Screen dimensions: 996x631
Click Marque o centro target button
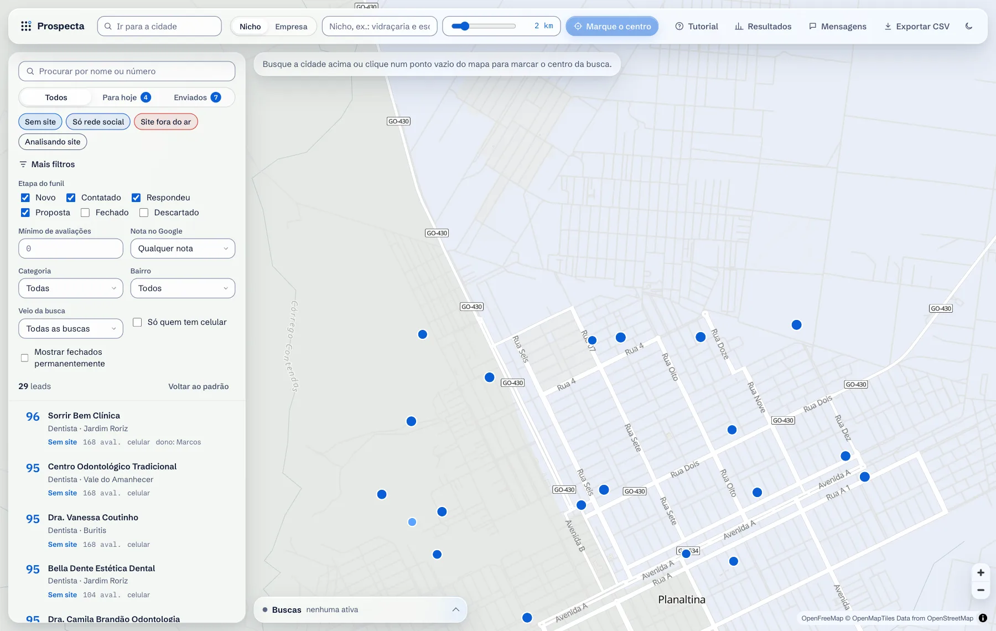click(x=612, y=26)
